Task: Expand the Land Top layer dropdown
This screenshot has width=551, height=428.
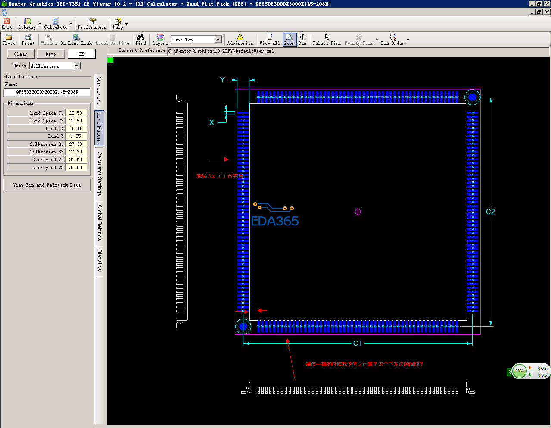Action: 218,40
